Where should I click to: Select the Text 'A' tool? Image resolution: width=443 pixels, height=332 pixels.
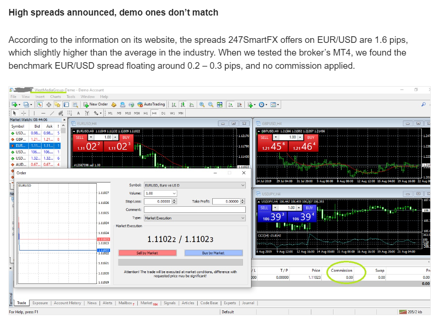78,113
